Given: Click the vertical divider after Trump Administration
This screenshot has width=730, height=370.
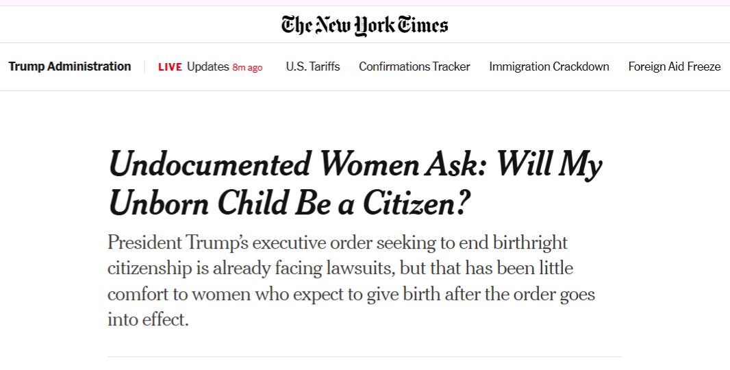Looking at the screenshot, I should point(144,66).
